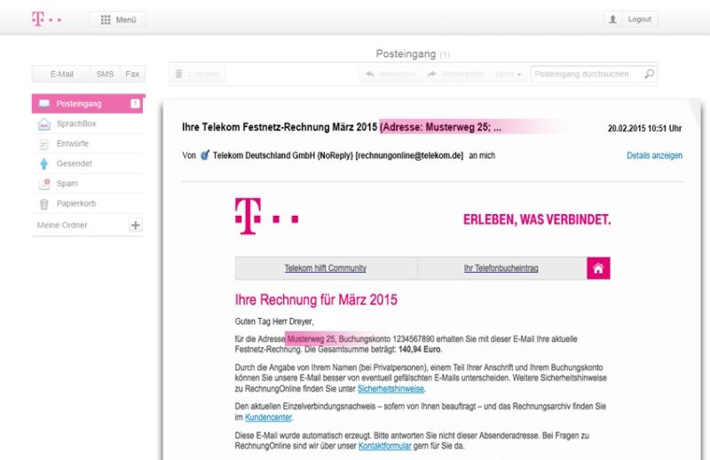Click the slogan ERLEBEN, WAS VERBINDET.
The width and height of the screenshot is (710, 460).
pyautogui.click(x=537, y=220)
